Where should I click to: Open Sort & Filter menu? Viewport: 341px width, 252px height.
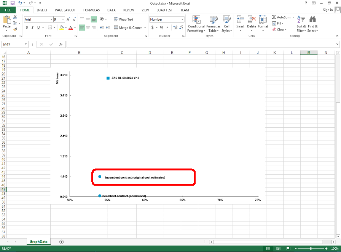tap(301, 24)
